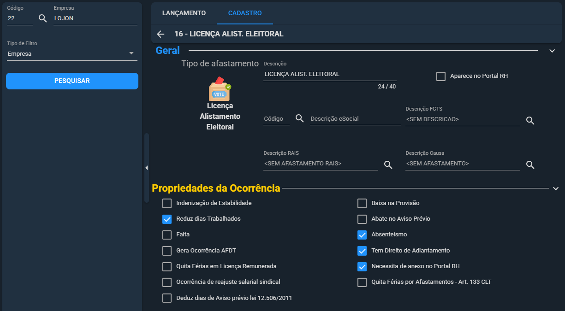565x311 pixels.
Task: Click the Empresa field showing LOJON
Action: tap(95, 19)
